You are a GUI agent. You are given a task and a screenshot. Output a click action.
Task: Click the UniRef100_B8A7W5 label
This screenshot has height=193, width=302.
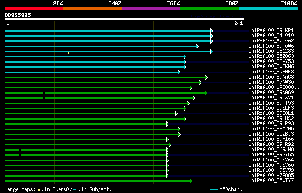271,129
